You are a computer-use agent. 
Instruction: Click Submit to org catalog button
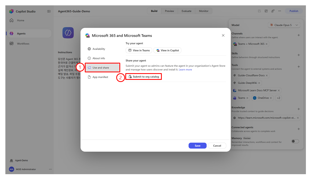(144, 77)
